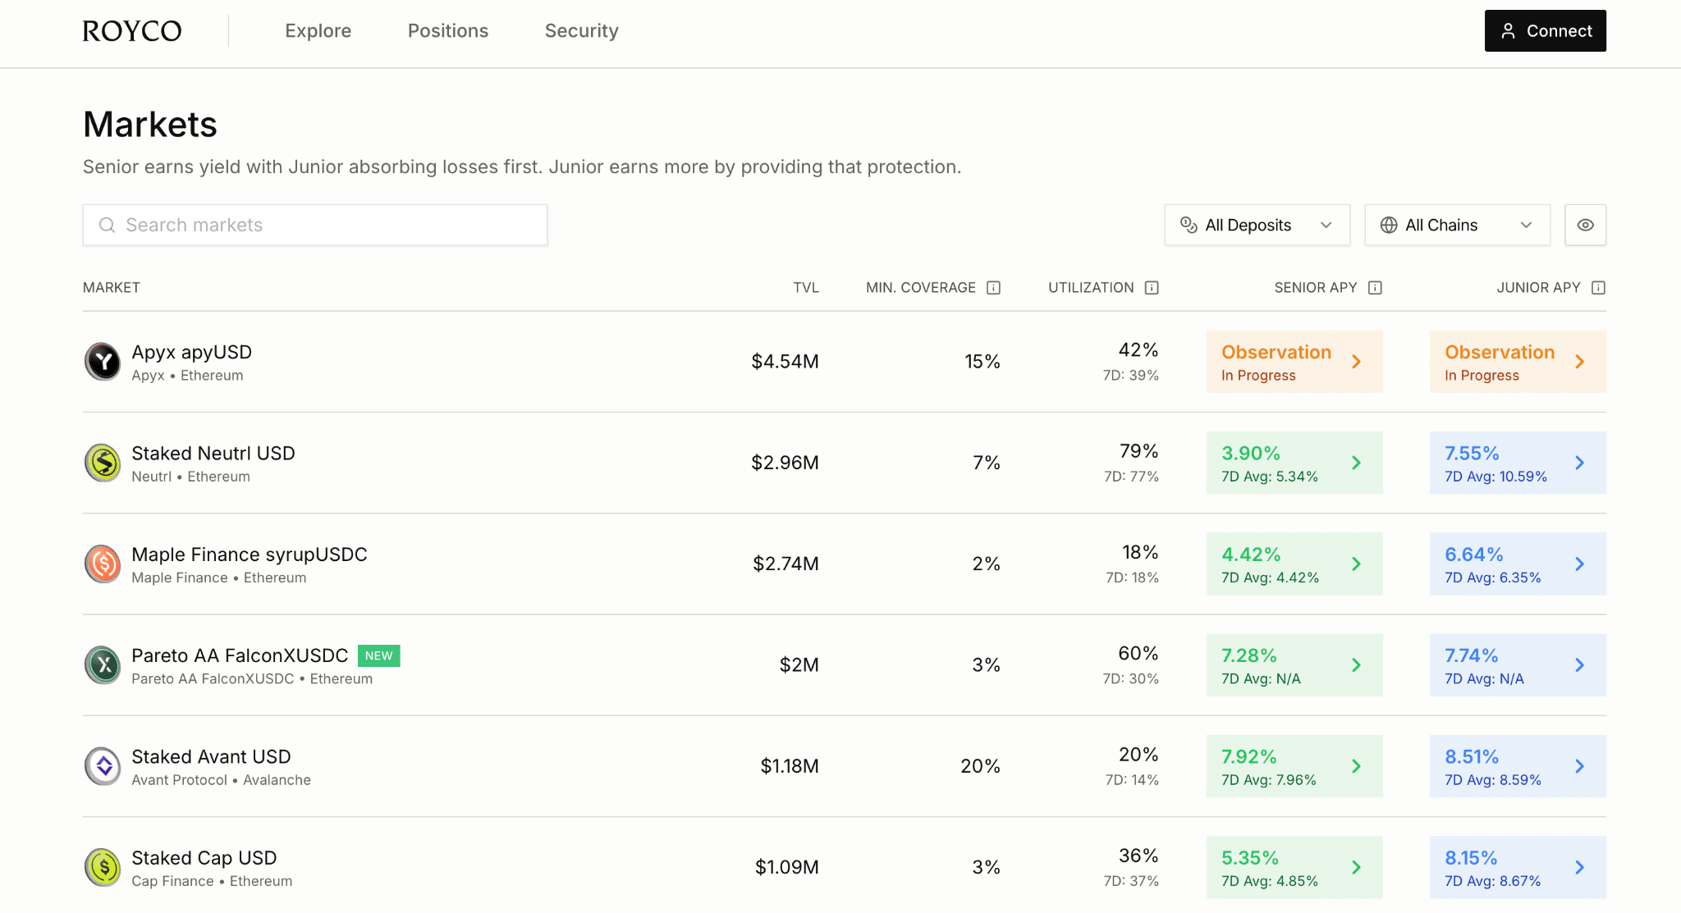Open Staked Avant USD Senior 7.92% card
1681x913 pixels.
1294,766
